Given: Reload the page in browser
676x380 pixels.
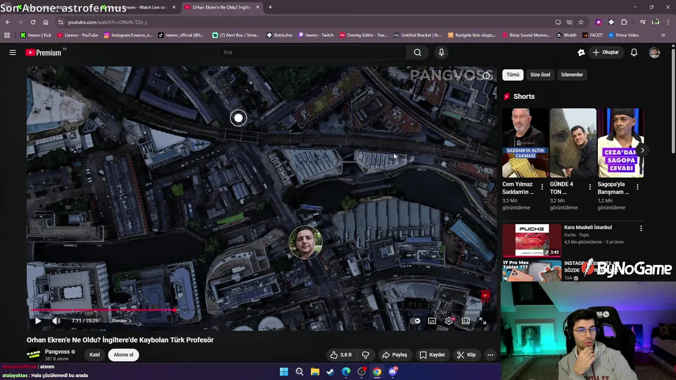Looking at the screenshot, I should [x=33, y=22].
